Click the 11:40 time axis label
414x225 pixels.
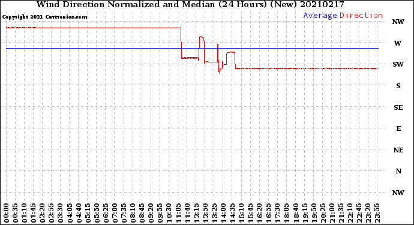coord(187,213)
